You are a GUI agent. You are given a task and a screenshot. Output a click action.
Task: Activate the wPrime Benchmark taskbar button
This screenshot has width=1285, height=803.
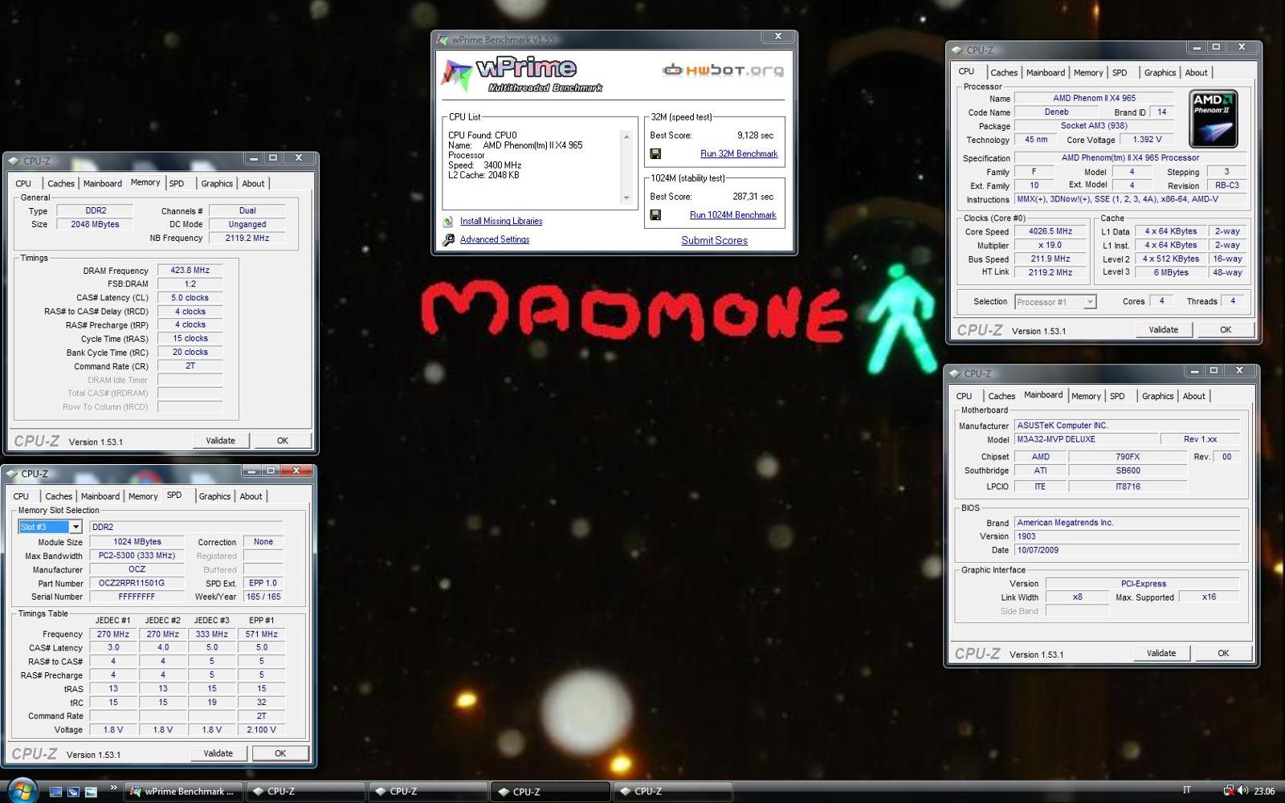point(183,792)
